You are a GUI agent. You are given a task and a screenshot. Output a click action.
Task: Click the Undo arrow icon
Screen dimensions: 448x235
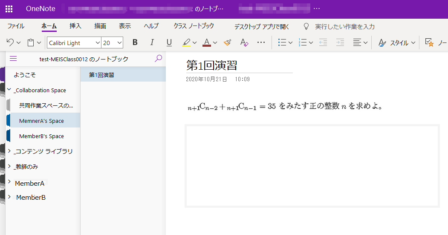tap(10, 42)
